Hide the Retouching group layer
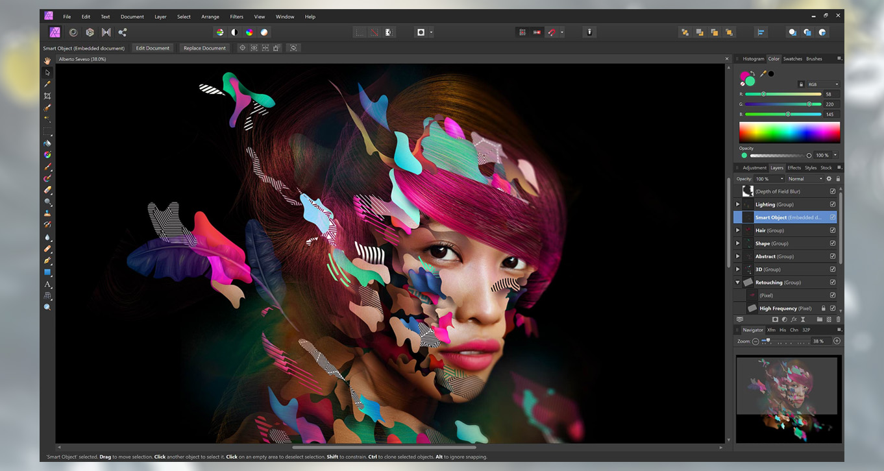This screenshot has width=884, height=471. pyautogui.click(x=833, y=282)
